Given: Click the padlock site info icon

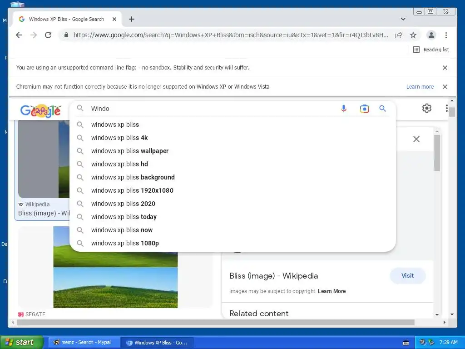Looking at the screenshot, I should pos(66,35).
